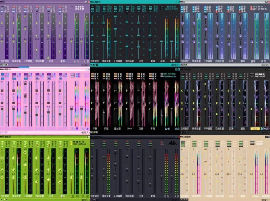This screenshot has height=201, width=270.
Task: Click the yellow dot icon beside 铁锤专用 in green mixer
Action: click(x=71, y=141)
